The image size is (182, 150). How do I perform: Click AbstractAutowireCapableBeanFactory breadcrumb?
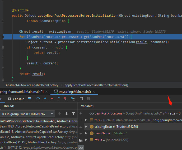32,85
